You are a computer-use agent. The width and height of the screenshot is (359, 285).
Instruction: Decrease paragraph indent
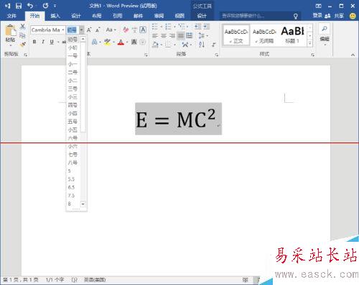197,27
